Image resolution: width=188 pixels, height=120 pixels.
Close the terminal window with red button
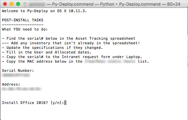[x=5, y=4]
